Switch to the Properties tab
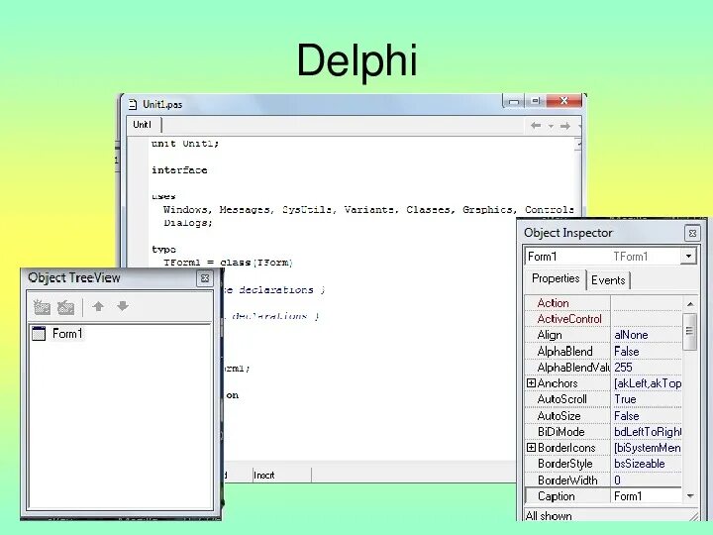 556,278
